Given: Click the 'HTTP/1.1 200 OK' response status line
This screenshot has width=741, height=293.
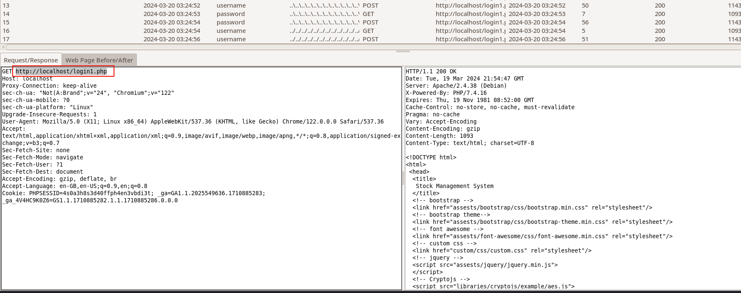Looking at the screenshot, I should click(x=431, y=71).
